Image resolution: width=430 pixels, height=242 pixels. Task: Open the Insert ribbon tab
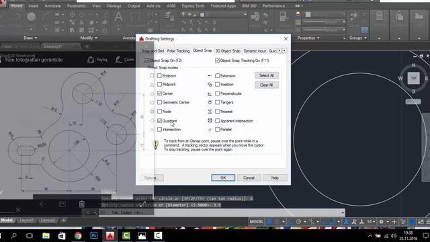click(x=34, y=6)
